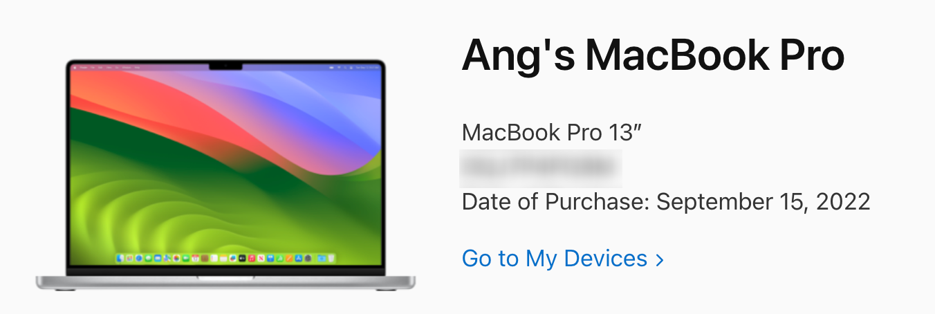Click the Finder icon in pictured dock

[x=120, y=258]
